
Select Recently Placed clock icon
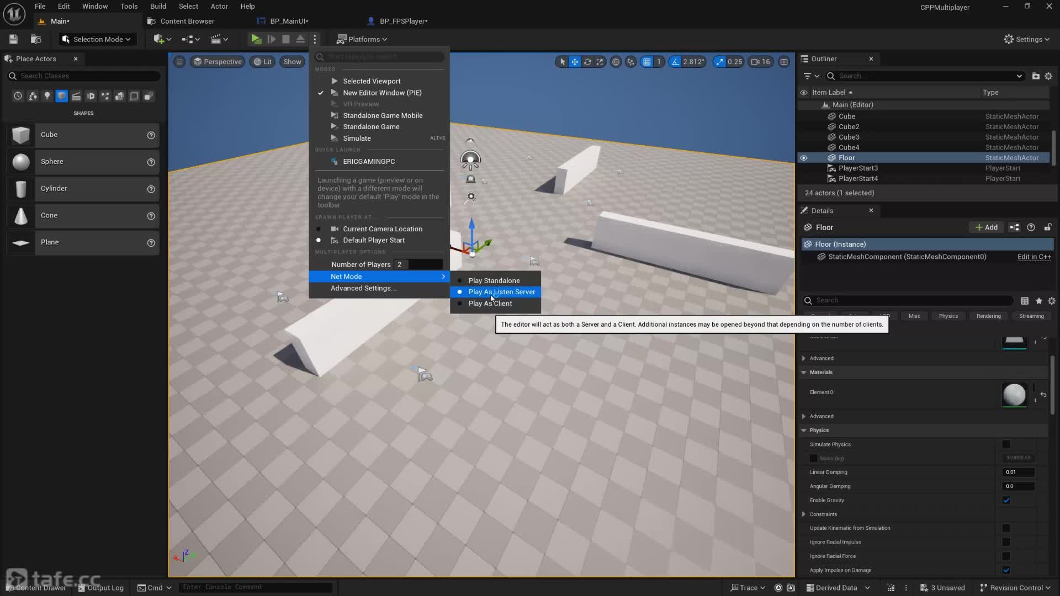coord(18,96)
